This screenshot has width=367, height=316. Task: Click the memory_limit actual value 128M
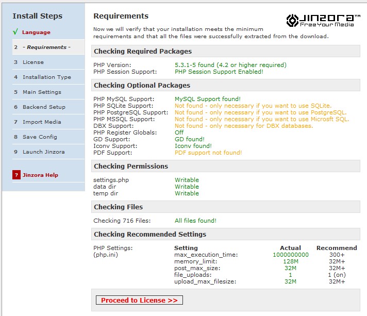click(291, 261)
